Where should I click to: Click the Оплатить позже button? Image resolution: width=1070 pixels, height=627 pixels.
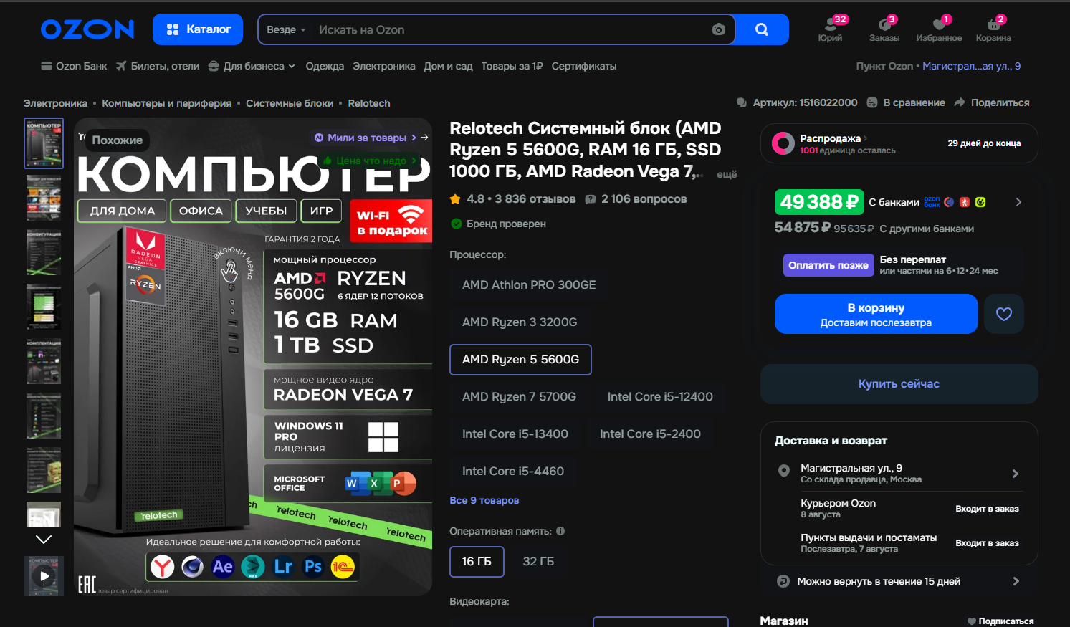[828, 265]
